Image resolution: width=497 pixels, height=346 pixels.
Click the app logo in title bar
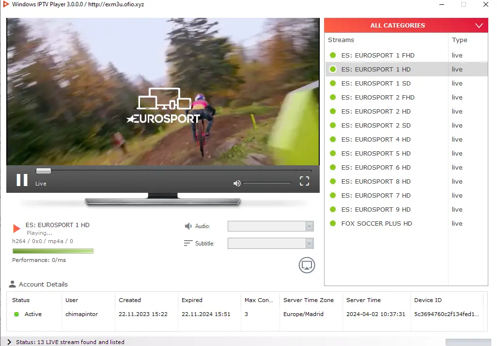click(6, 4)
